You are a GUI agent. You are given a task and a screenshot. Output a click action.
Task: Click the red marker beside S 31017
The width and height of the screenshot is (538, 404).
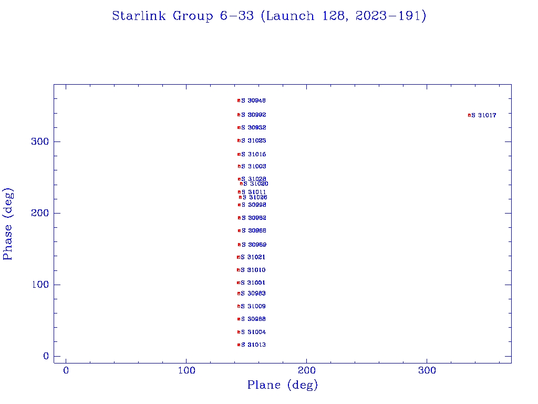469,115
